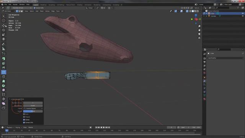This screenshot has height=138, width=245.
Task: Select the Move tool
Action: click(x=3, y=26)
